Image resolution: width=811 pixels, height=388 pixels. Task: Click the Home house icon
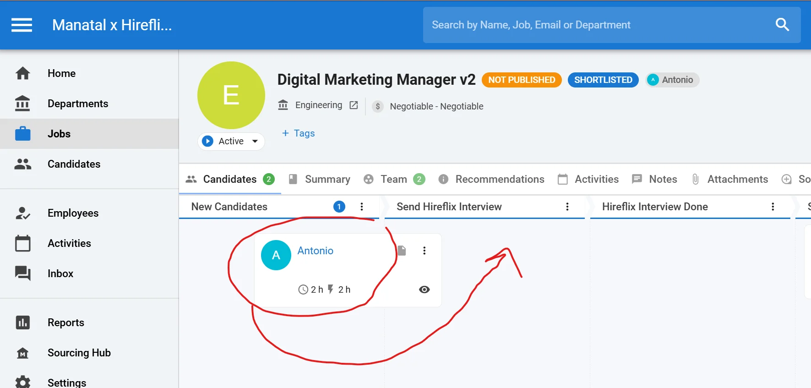click(x=23, y=73)
